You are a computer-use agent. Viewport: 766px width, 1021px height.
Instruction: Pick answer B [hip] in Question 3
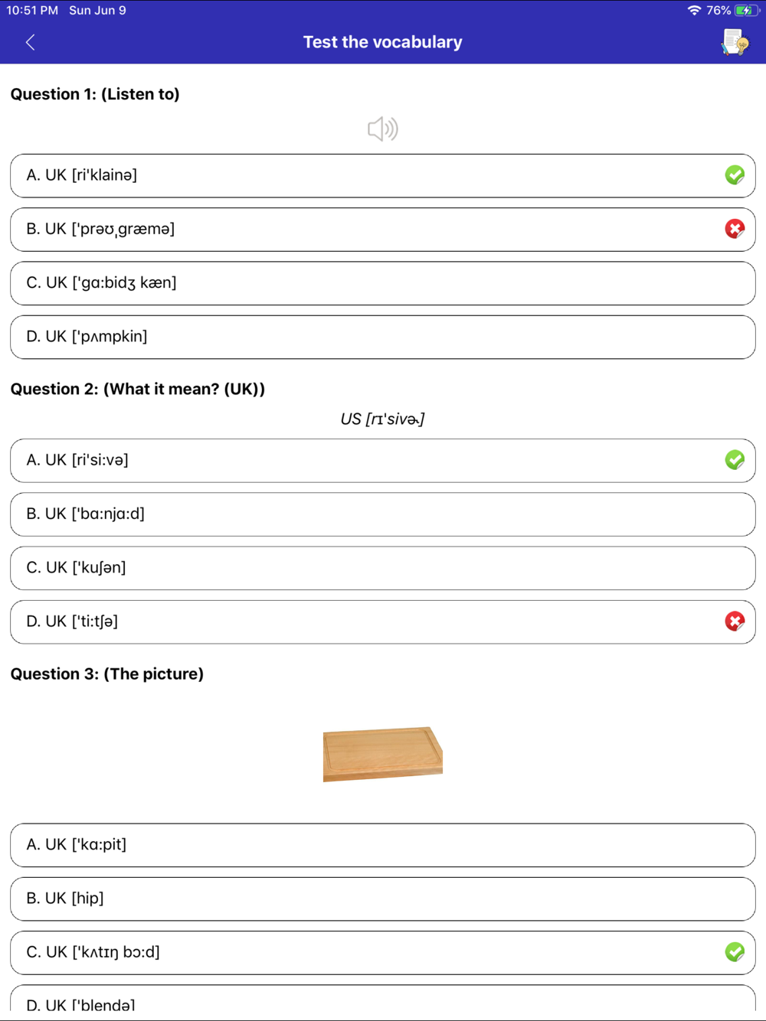(383, 899)
